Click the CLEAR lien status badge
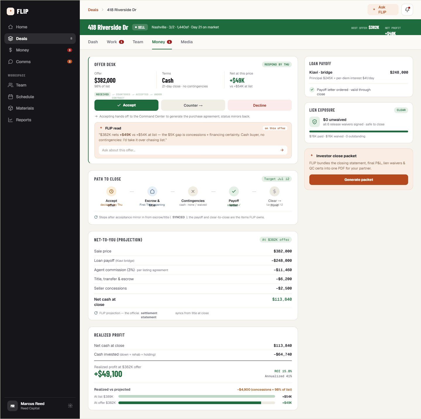421x419 pixels. (x=401, y=110)
